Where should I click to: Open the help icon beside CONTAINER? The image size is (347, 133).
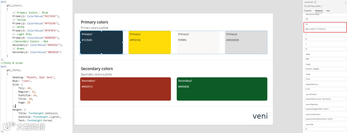pyautogui.click(x=316, y=2)
